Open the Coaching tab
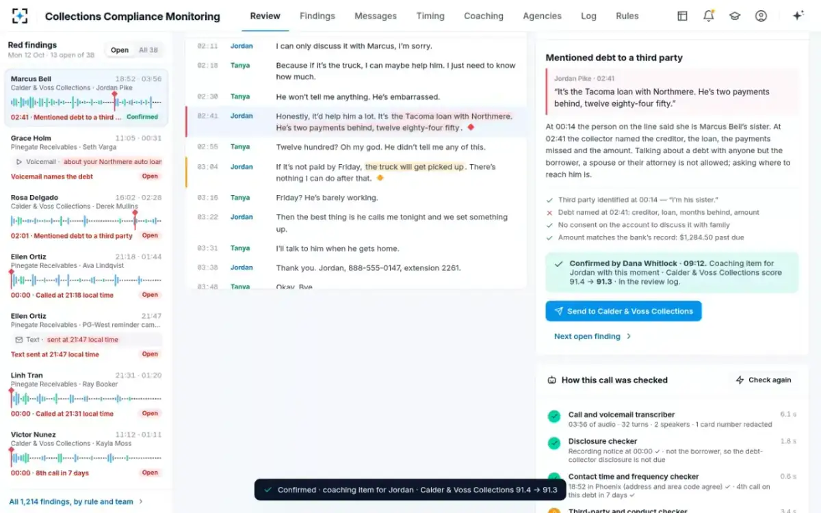This screenshot has width=821, height=513. coord(484,16)
